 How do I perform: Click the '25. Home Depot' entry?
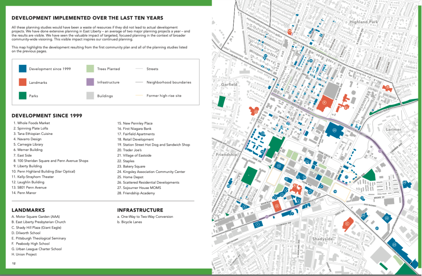(x=130, y=177)
